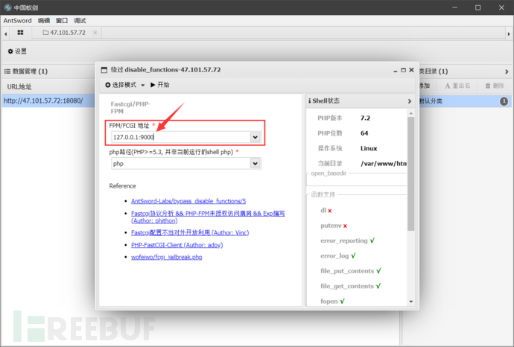Click the PHP版本 value 7.2
Image resolution: width=514 pixels, height=347 pixels.
click(365, 118)
